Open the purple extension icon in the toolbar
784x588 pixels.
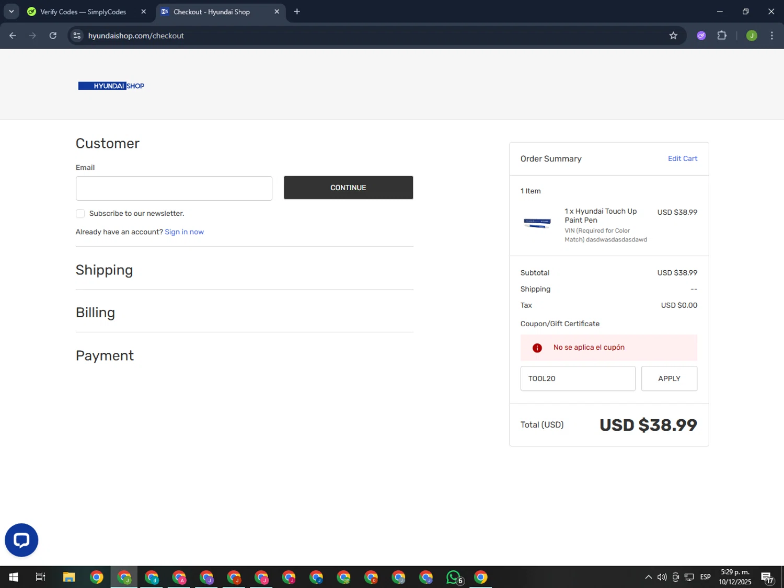point(701,36)
